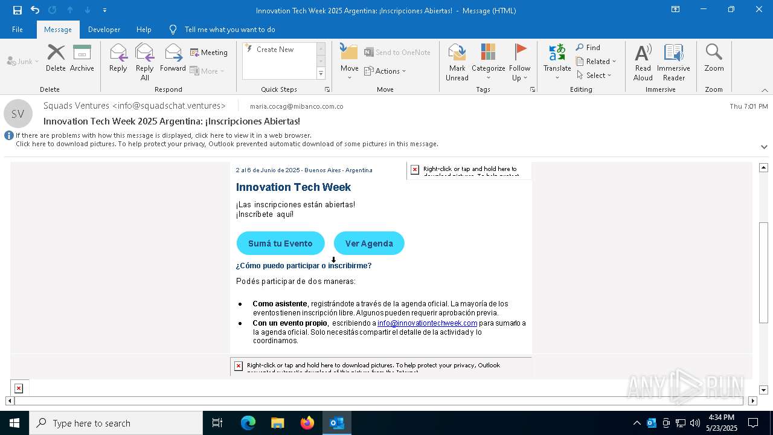The image size is (773, 435).
Task: Click the vertical scrollbar thumb of the message
Action: tap(763, 273)
